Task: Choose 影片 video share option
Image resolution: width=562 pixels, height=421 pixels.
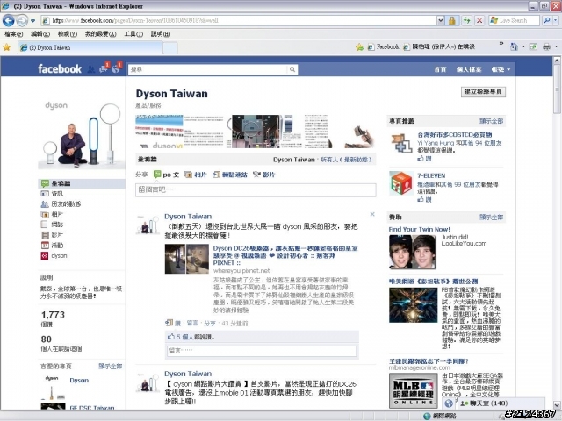Action: [263, 175]
